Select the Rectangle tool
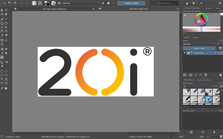Image resolution: width=223 pixels, height=139 pixels. point(2,23)
